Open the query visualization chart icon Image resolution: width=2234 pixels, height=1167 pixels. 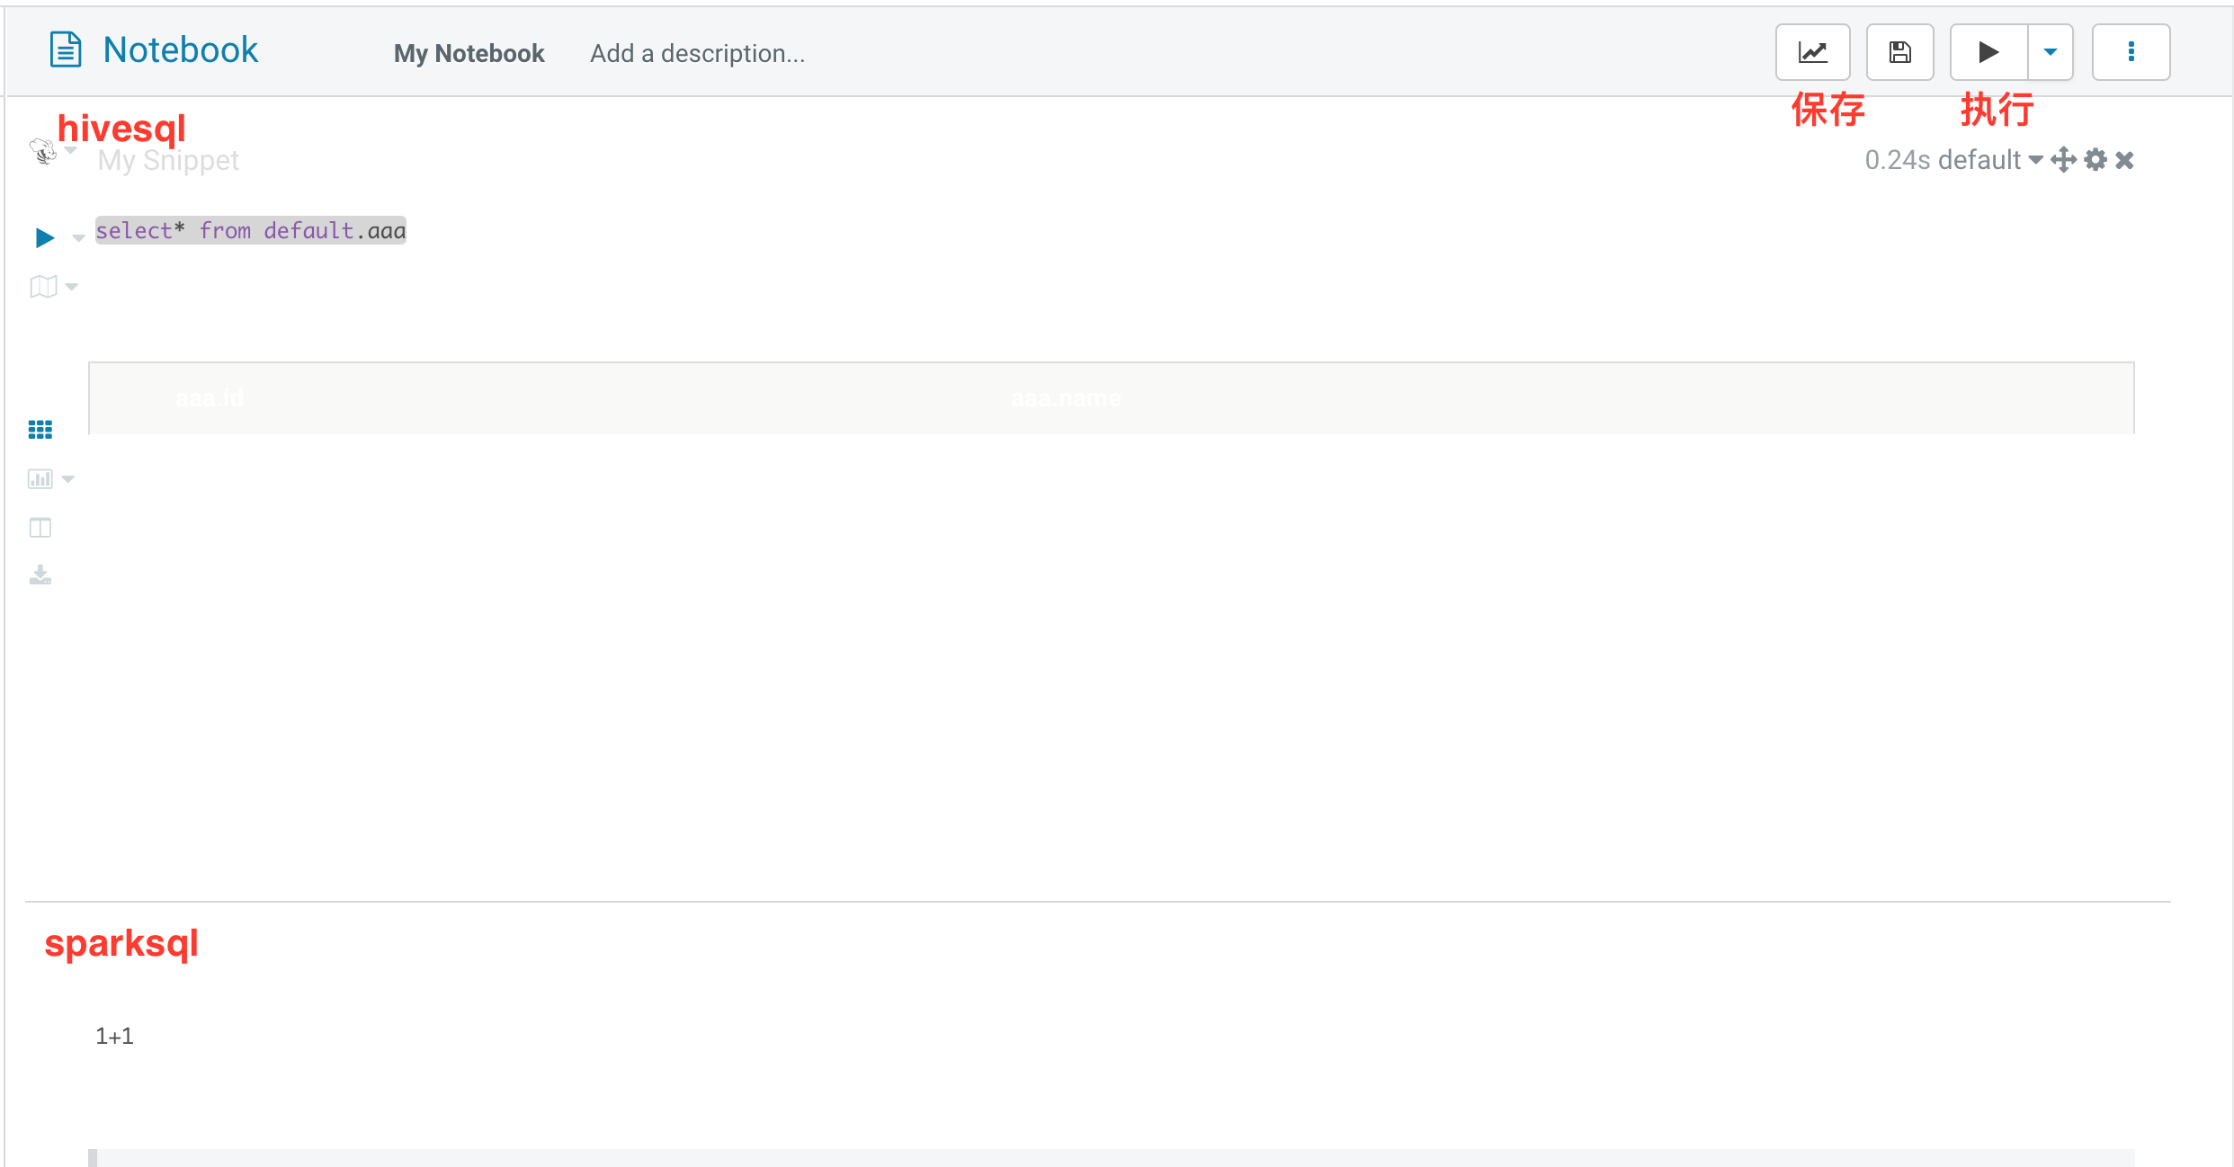click(1811, 51)
